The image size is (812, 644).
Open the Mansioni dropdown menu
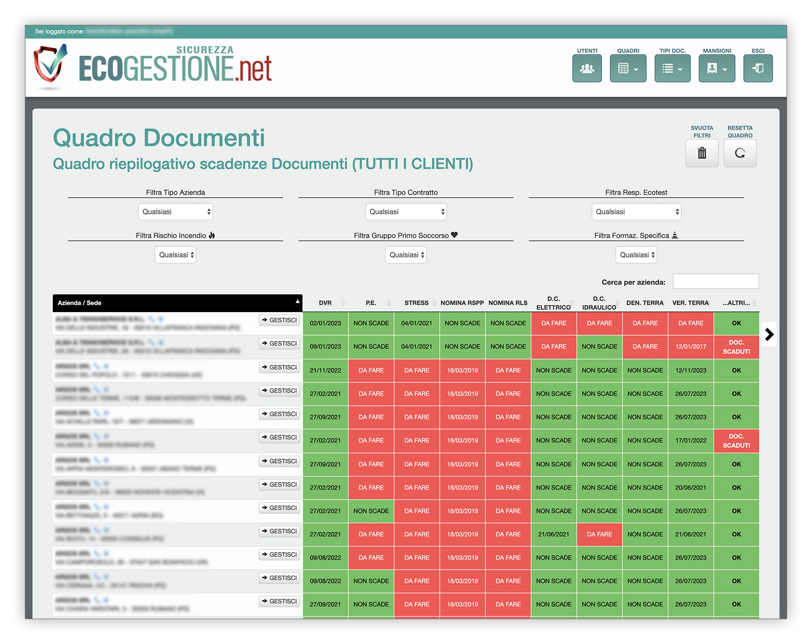click(717, 68)
